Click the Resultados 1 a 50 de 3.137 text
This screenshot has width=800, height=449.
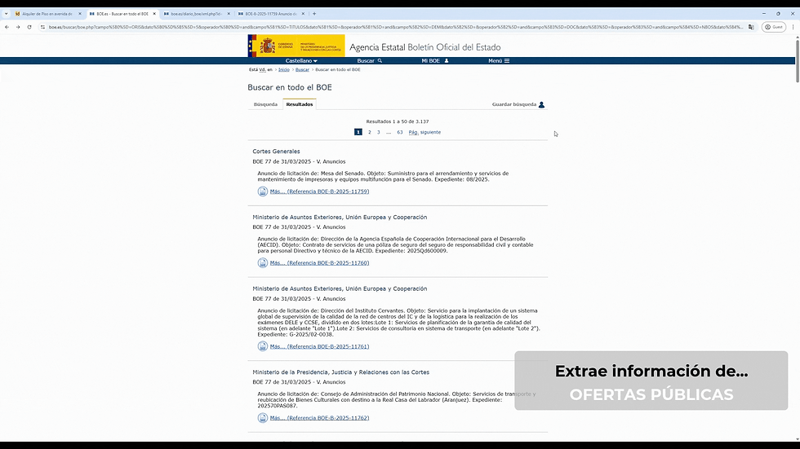click(x=398, y=121)
